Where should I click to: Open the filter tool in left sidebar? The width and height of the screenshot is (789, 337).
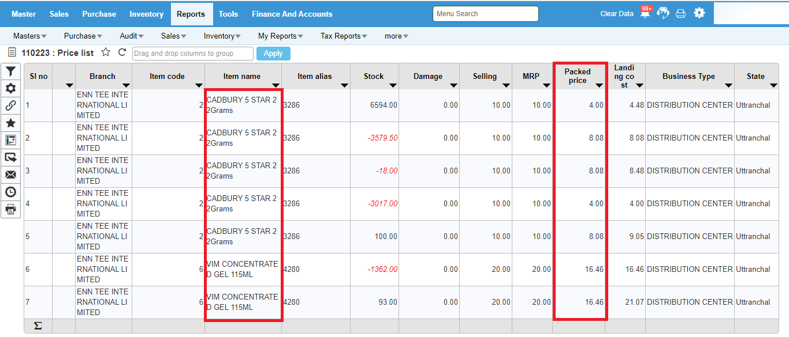(10, 71)
